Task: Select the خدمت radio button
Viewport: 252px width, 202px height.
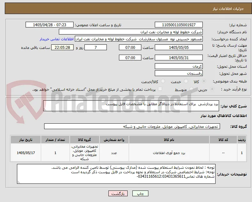Action: click(x=186, y=81)
